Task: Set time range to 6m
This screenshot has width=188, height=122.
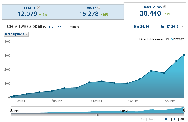Action: [x=167, y=119]
